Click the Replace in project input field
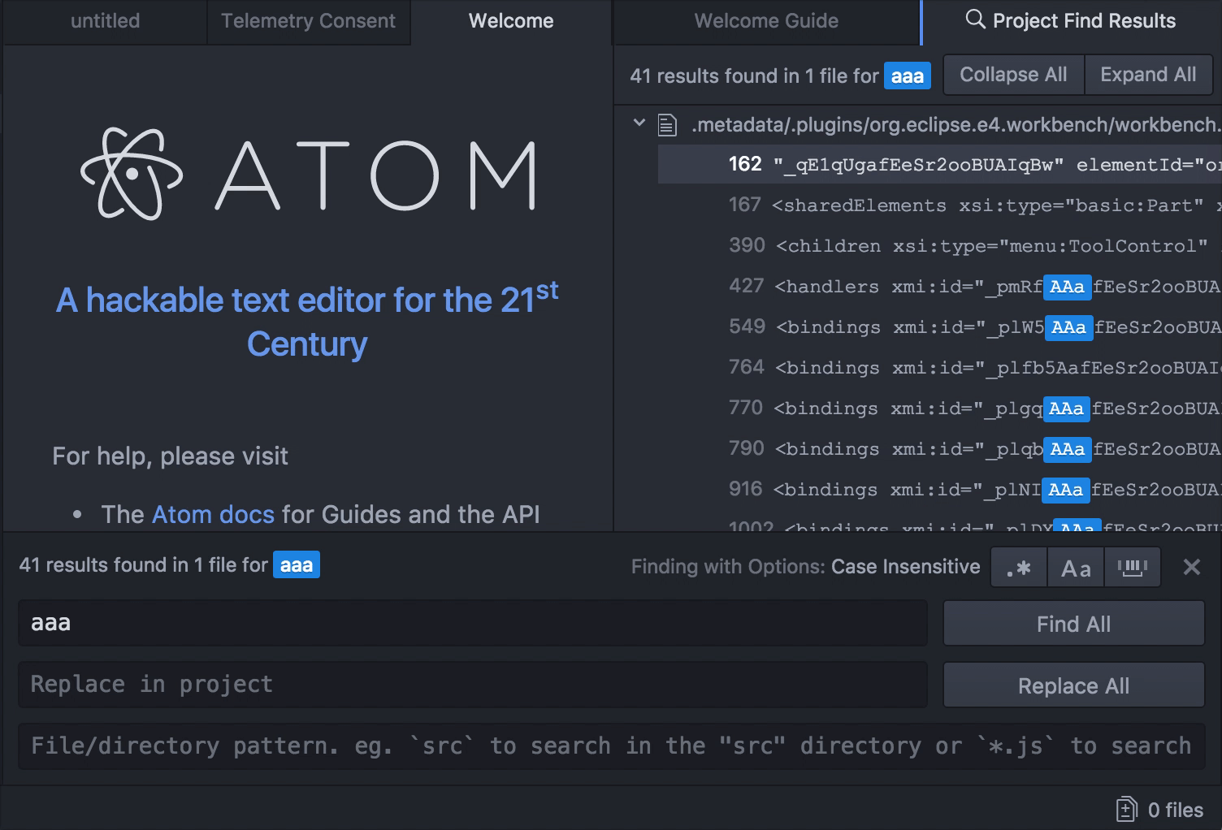Image resolution: width=1222 pixels, height=830 pixels. [471, 685]
